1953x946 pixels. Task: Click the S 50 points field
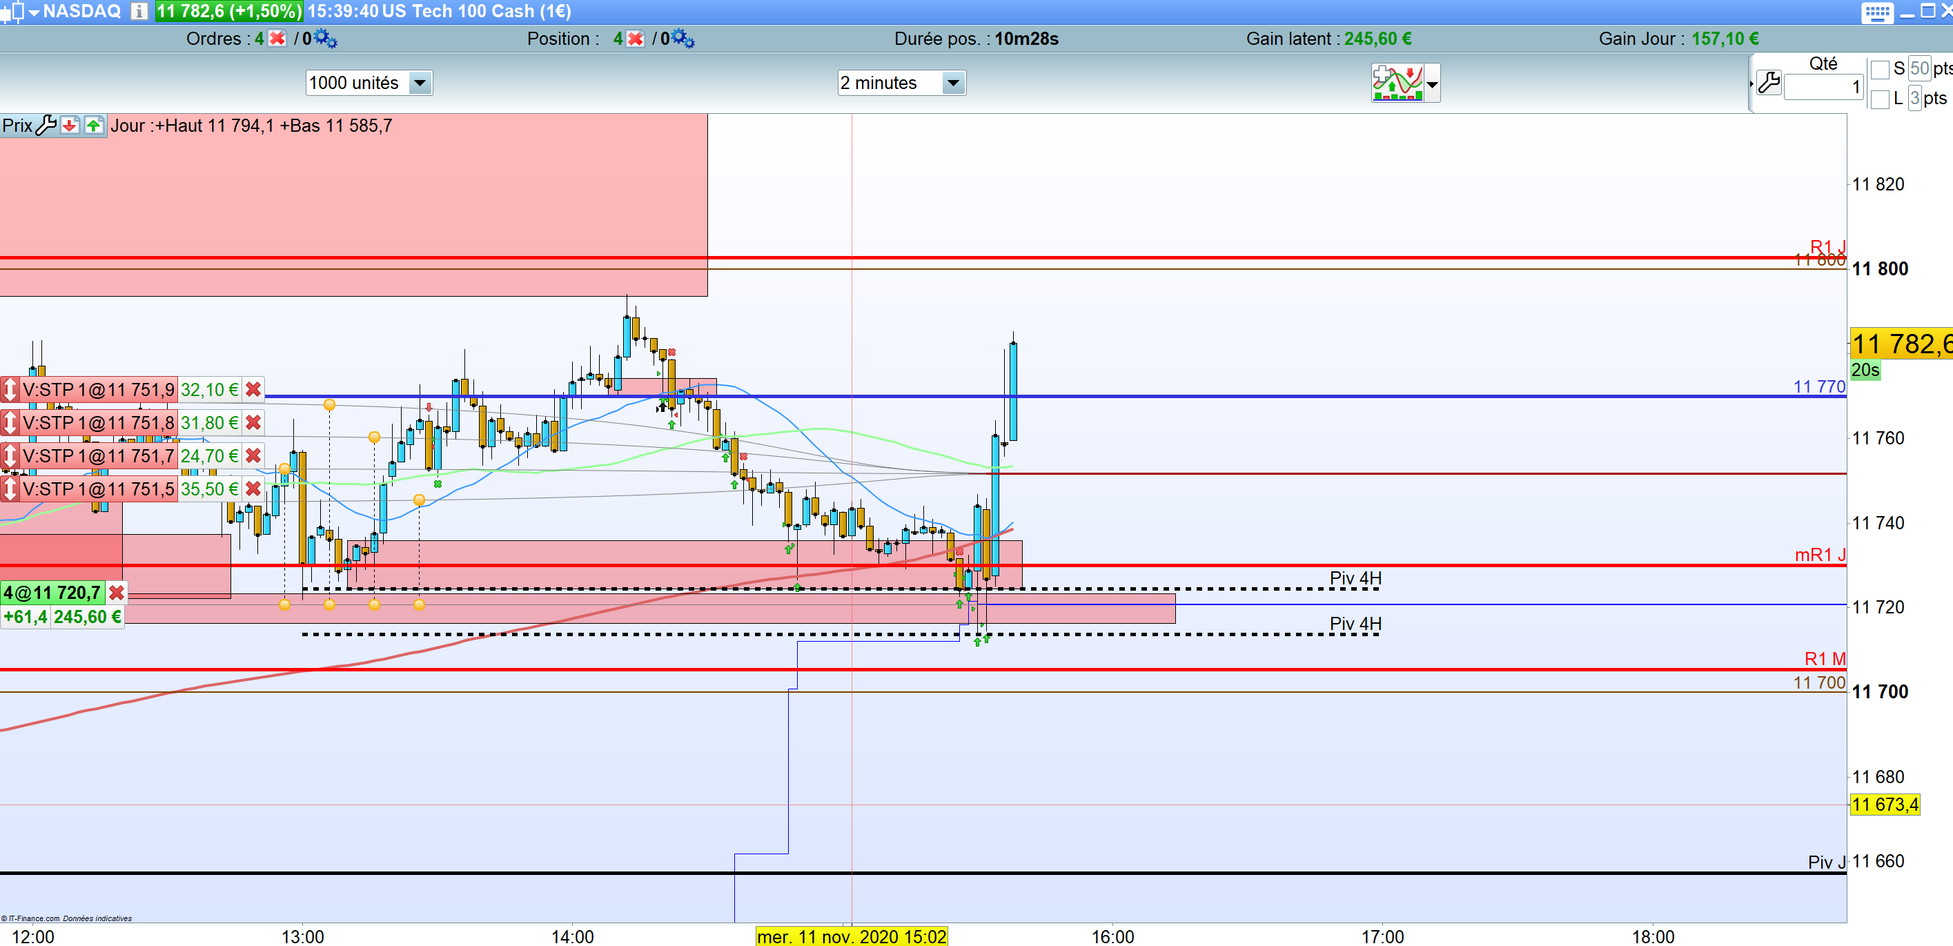1919,68
